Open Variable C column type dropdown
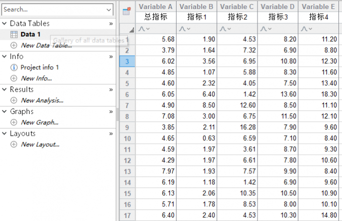This screenshot has width=342, height=221. click(x=225, y=29)
